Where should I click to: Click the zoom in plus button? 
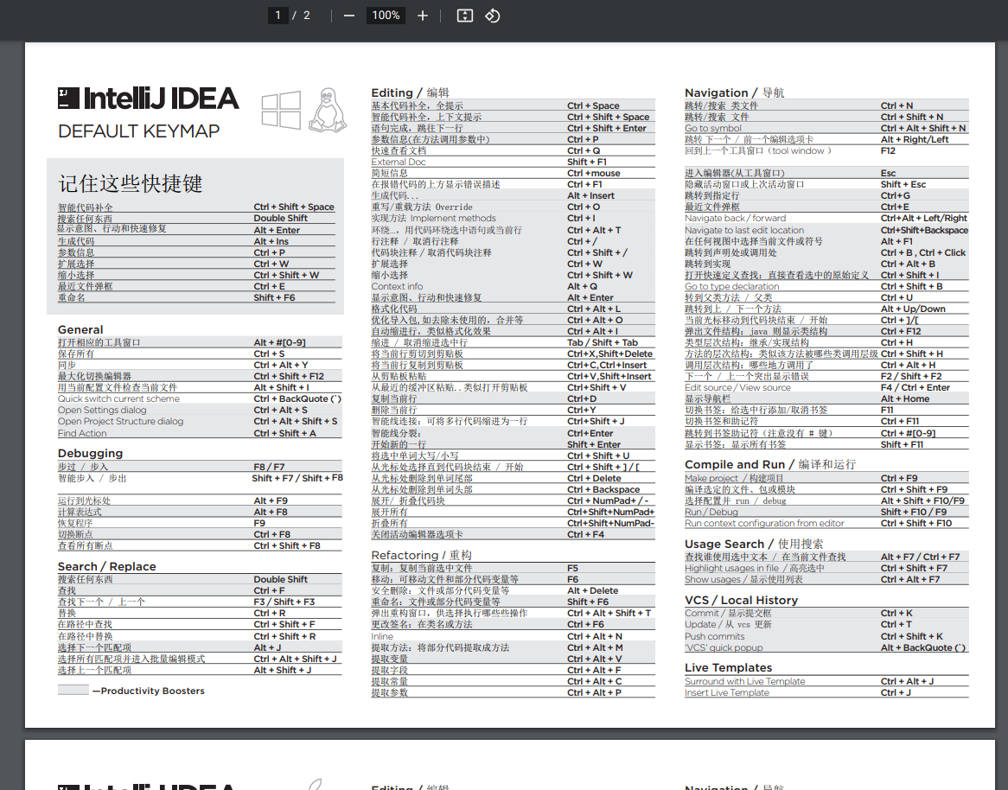[x=422, y=16]
